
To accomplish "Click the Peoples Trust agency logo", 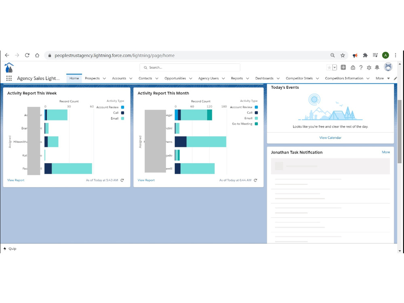I will 9,67.
